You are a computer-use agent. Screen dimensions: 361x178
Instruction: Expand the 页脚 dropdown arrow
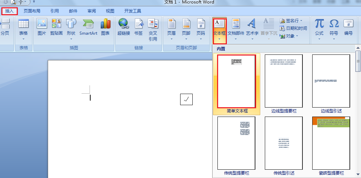point(186,39)
